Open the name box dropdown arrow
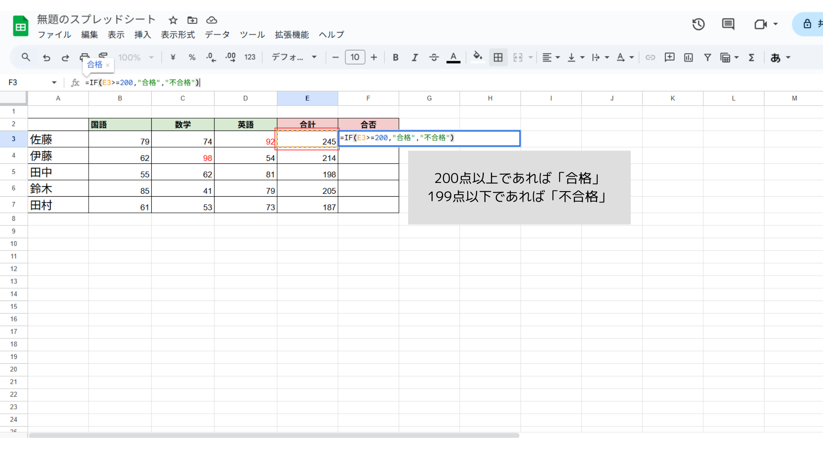This screenshot has height=449, width=823. 54,82
